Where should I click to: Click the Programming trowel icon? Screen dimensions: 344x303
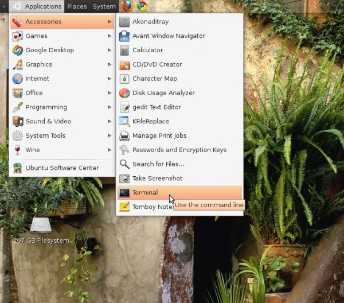click(x=17, y=107)
